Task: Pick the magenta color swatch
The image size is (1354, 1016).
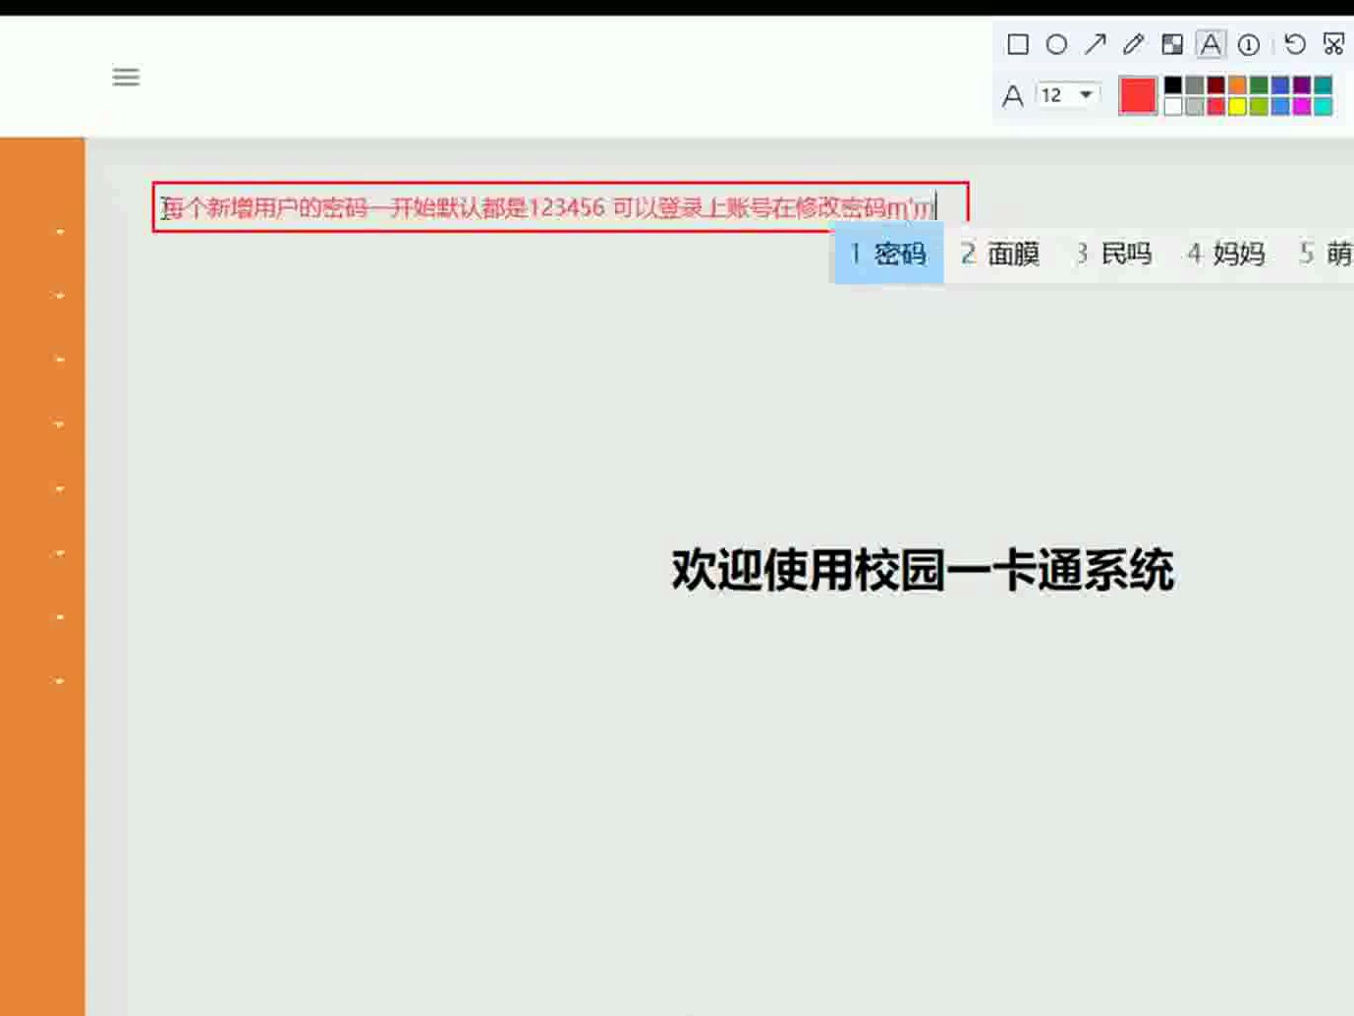Action: [1302, 106]
